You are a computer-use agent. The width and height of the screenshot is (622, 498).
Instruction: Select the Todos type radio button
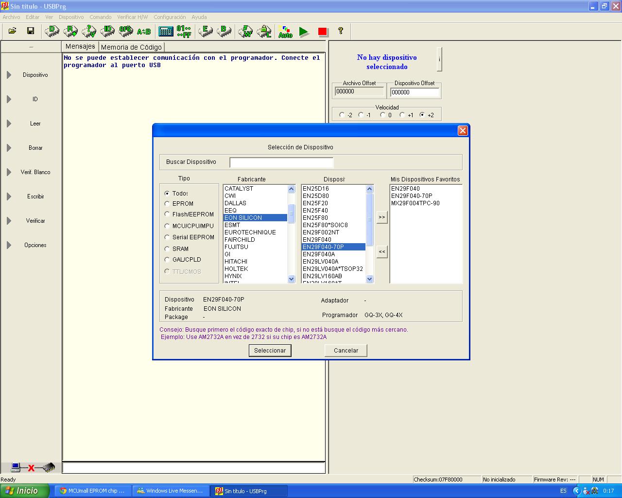tap(167, 194)
